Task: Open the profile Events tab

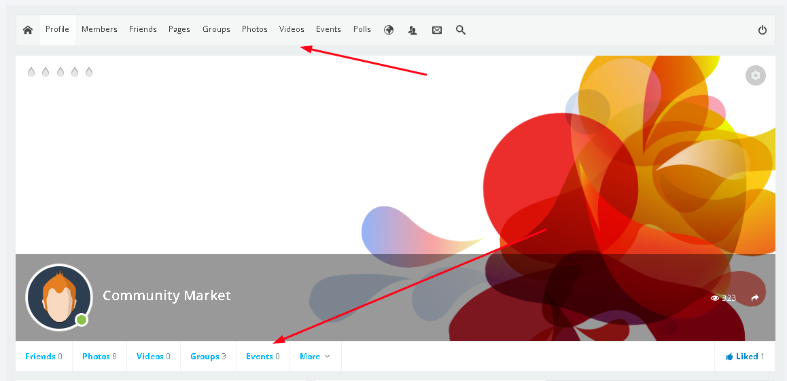Action: pos(262,357)
